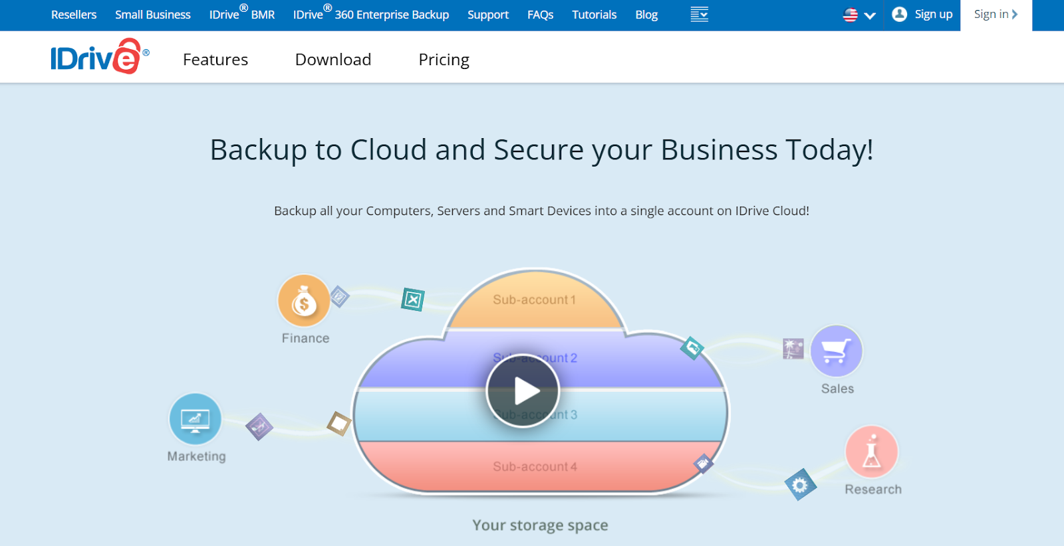The height and width of the screenshot is (546, 1064).
Task: Click the Sign in button
Action: tap(996, 15)
